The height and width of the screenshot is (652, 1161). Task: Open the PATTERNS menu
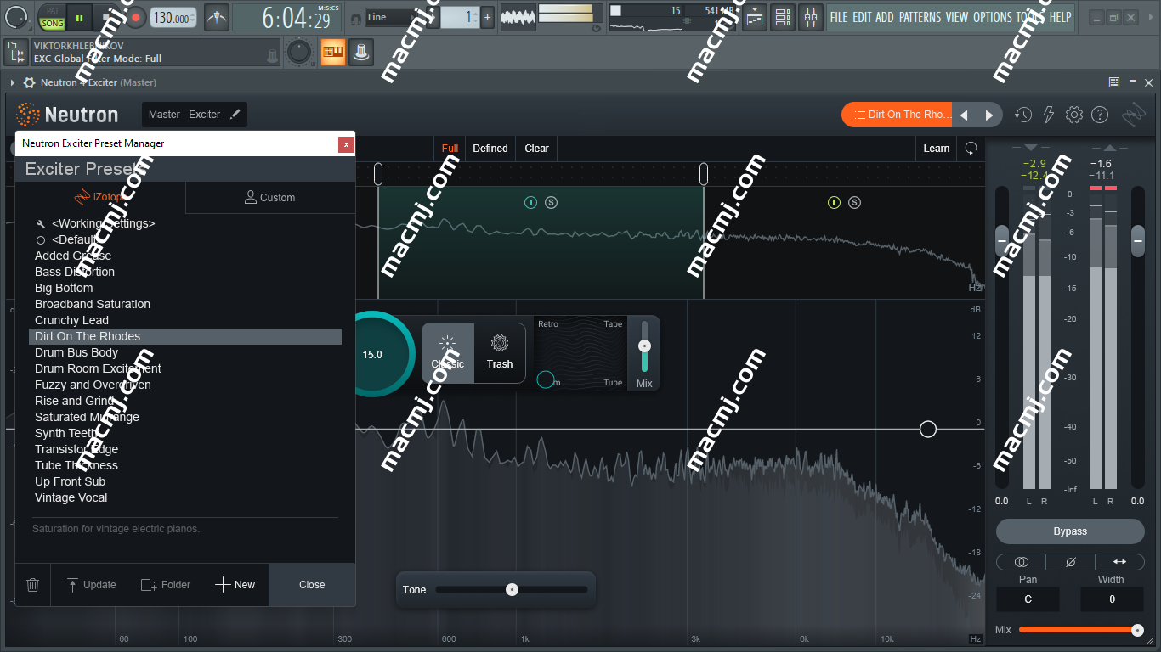point(920,17)
